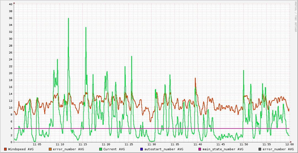
Task: Click the blue autostart_number AVG legend swatch
Action: pyautogui.click(x=142, y=149)
